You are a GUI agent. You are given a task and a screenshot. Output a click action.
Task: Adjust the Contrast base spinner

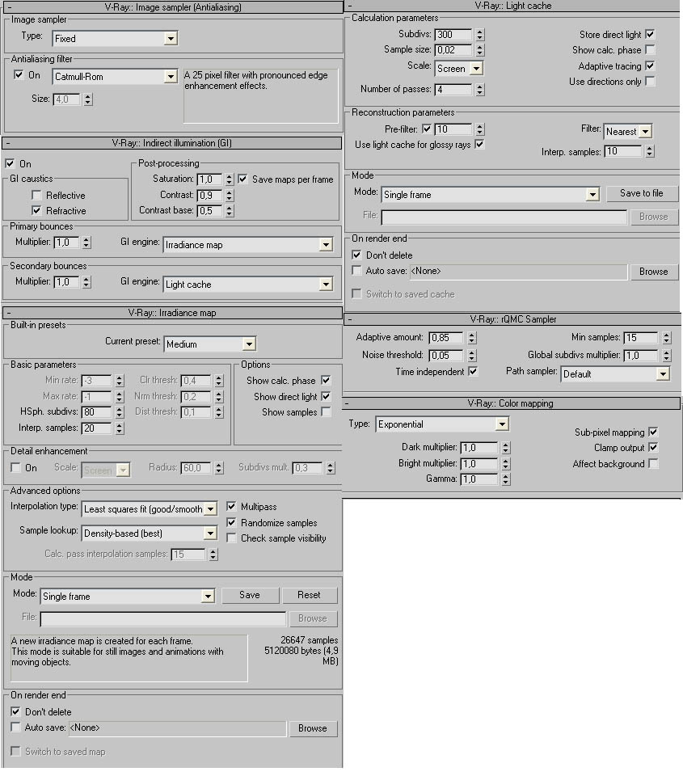pos(229,211)
